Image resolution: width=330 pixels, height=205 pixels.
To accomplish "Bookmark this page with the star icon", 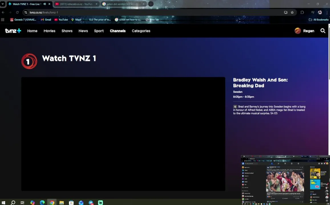I will point(292,13).
